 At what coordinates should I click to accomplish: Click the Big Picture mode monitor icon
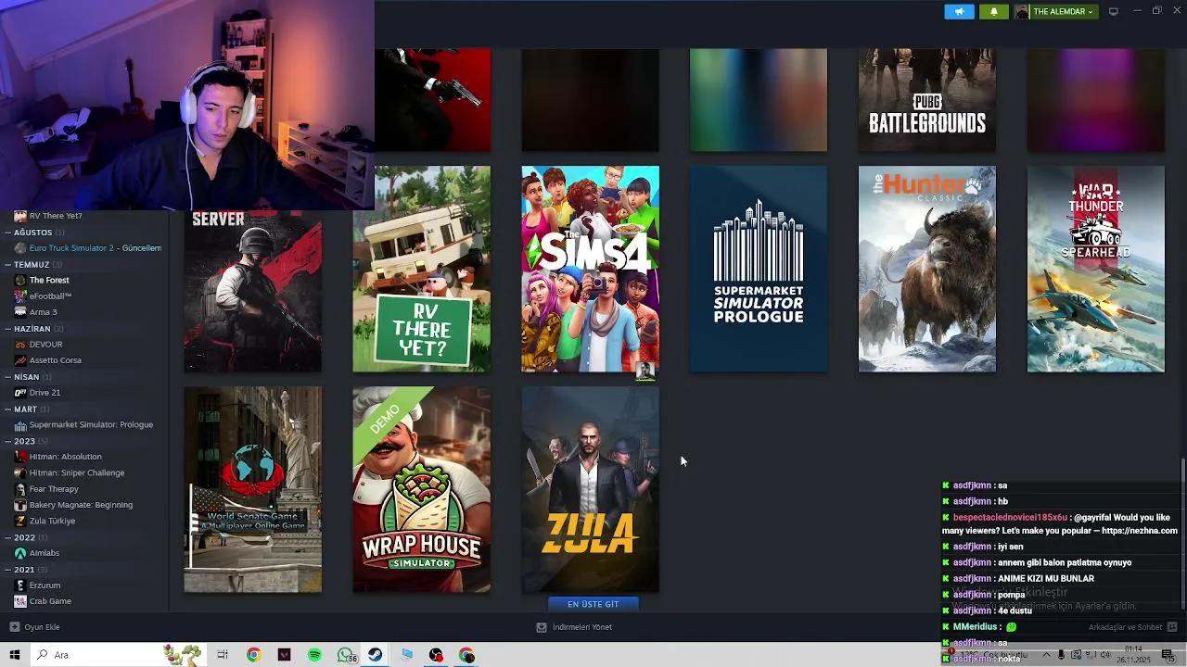1114,11
